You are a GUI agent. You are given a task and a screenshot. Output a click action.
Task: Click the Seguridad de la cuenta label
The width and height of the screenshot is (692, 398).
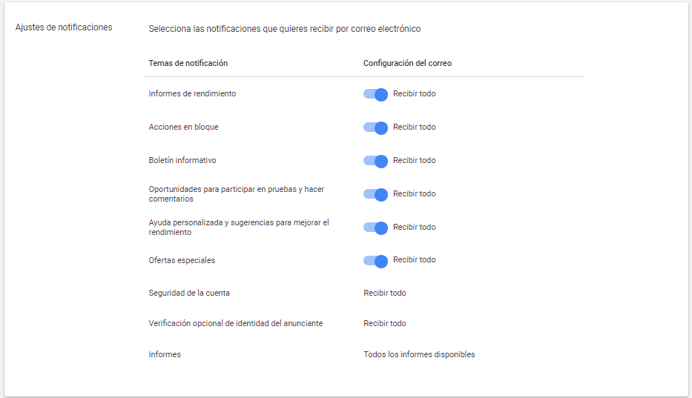coord(189,293)
